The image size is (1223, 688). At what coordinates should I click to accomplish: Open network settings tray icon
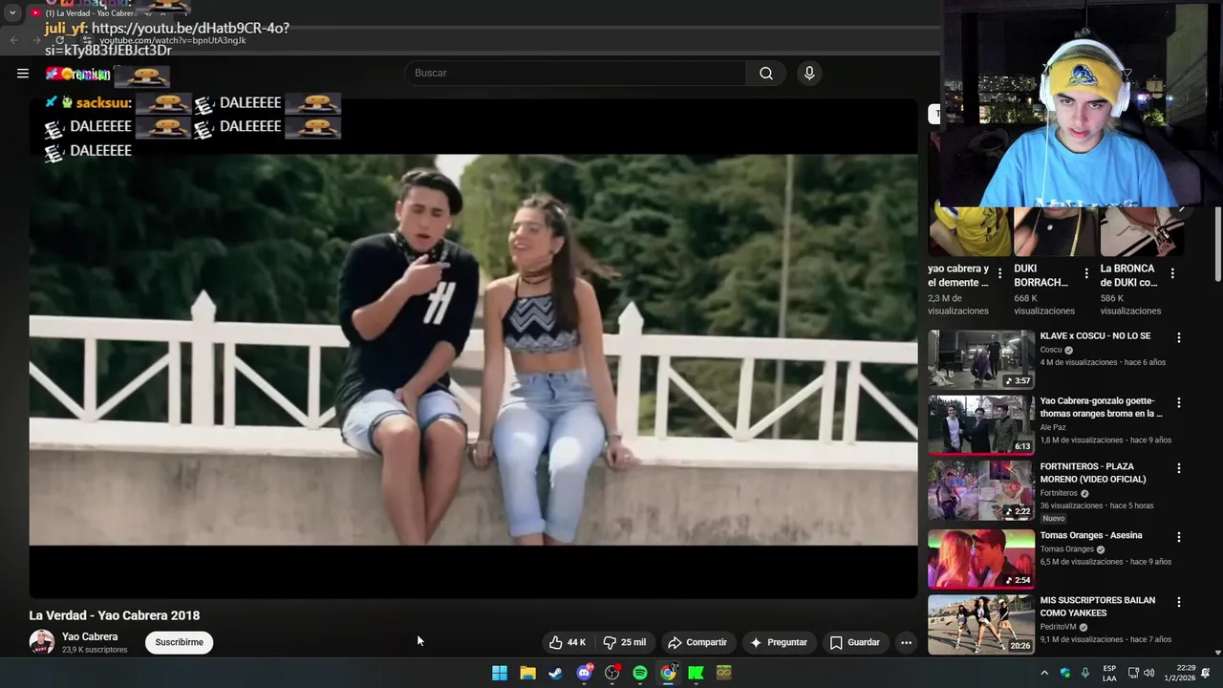click(1133, 673)
